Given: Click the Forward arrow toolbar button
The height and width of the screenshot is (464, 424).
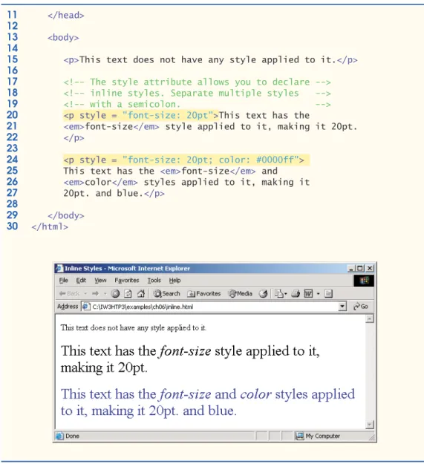Looking at the screenshot, I should (95, 293).
